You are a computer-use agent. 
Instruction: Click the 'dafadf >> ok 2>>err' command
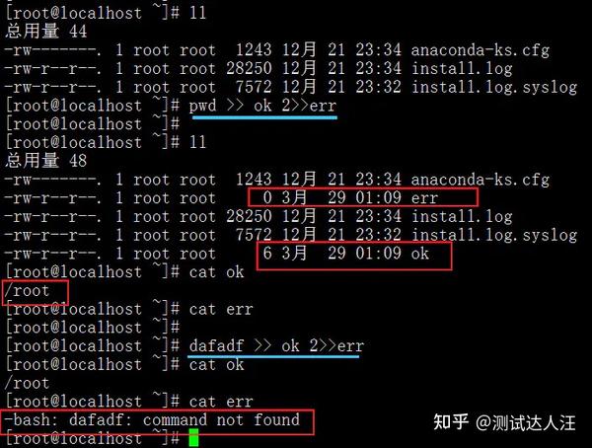point(276,345)
